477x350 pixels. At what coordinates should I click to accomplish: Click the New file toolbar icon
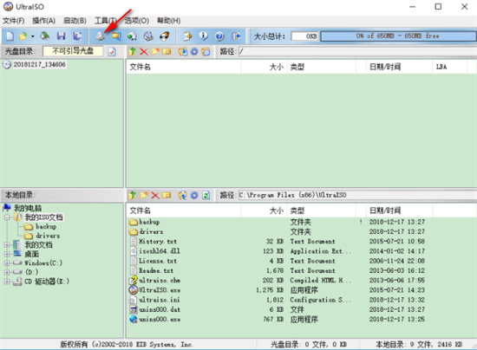point(10,36)
